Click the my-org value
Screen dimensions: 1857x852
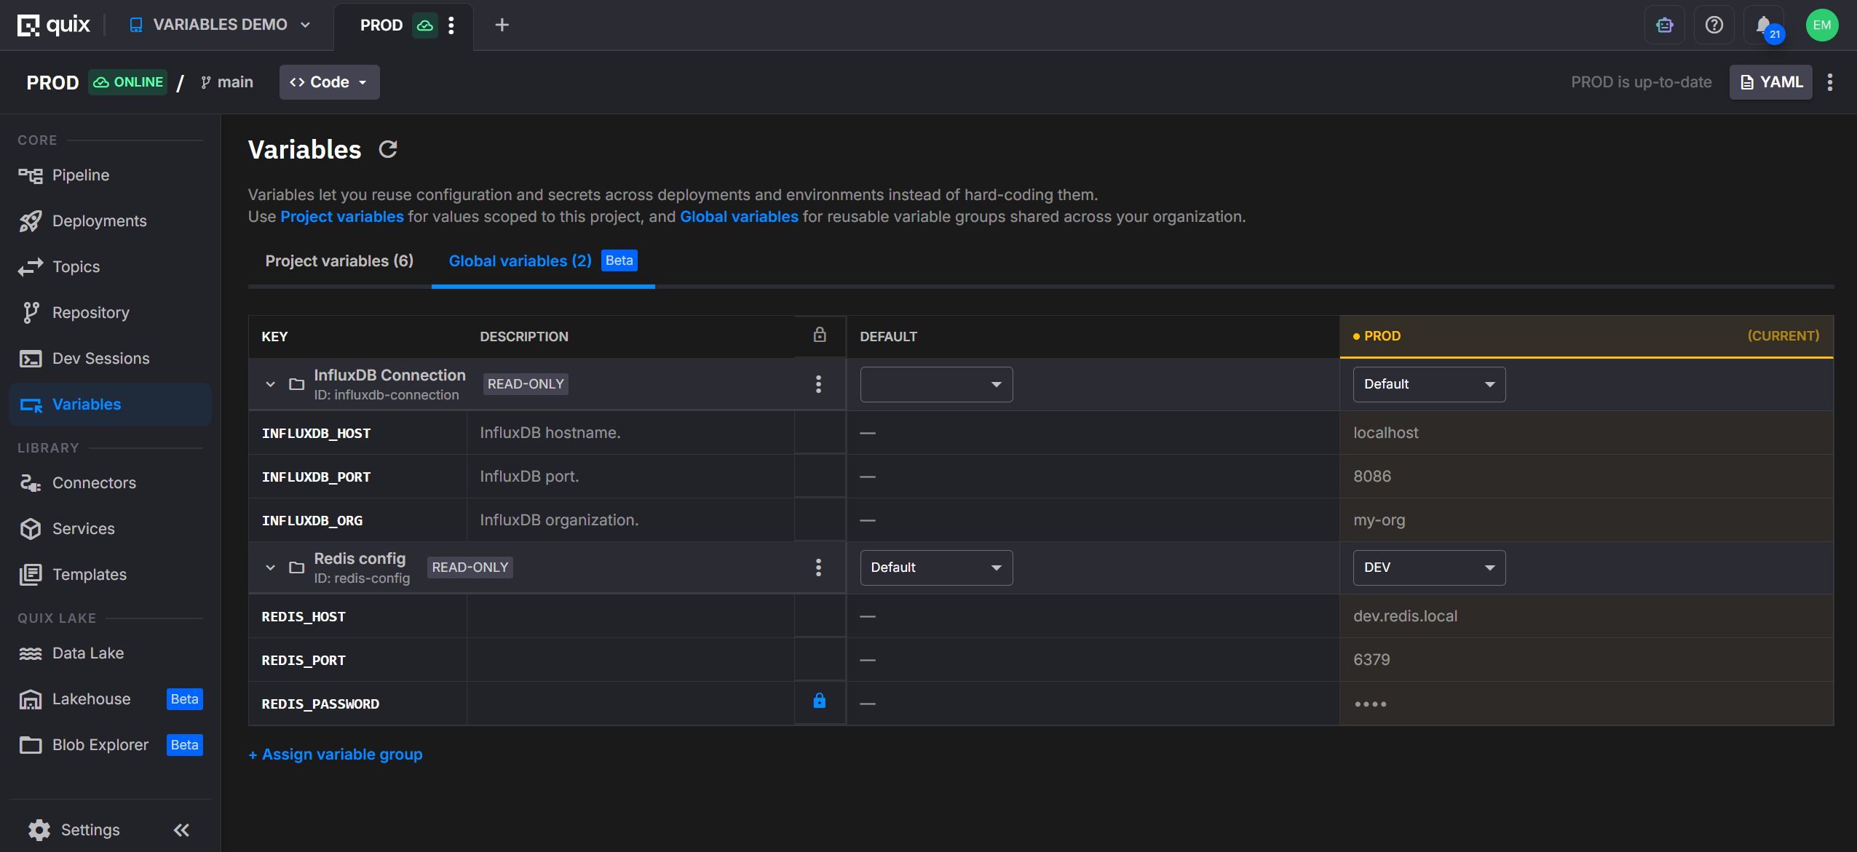pyautogui.click(x=1379, y=520)
